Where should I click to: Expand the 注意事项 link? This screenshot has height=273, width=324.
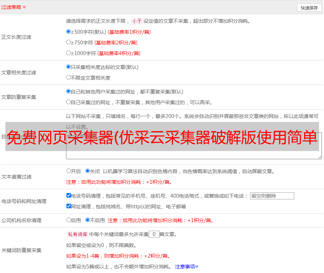pos(187,267)
